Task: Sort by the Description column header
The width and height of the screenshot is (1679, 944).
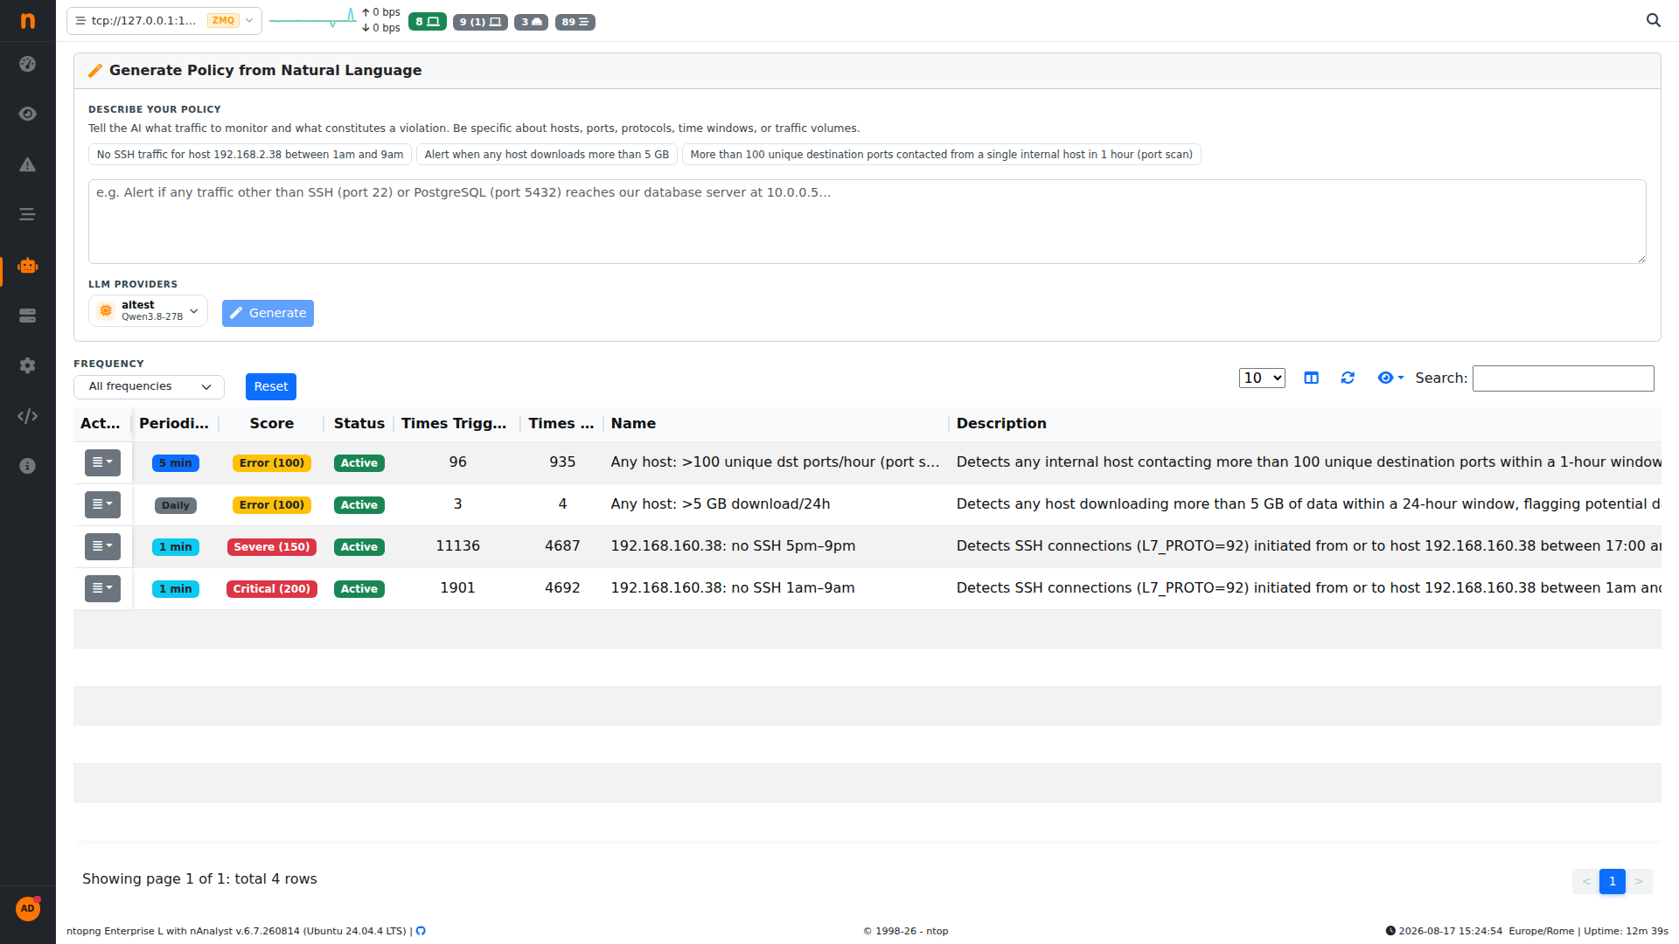Action: click(1001, 423)
